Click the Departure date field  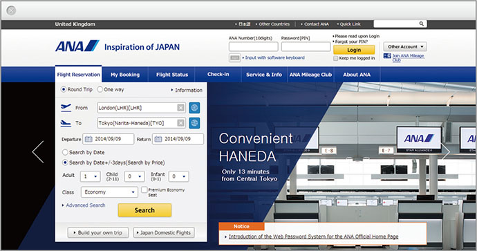pos(109,139)
